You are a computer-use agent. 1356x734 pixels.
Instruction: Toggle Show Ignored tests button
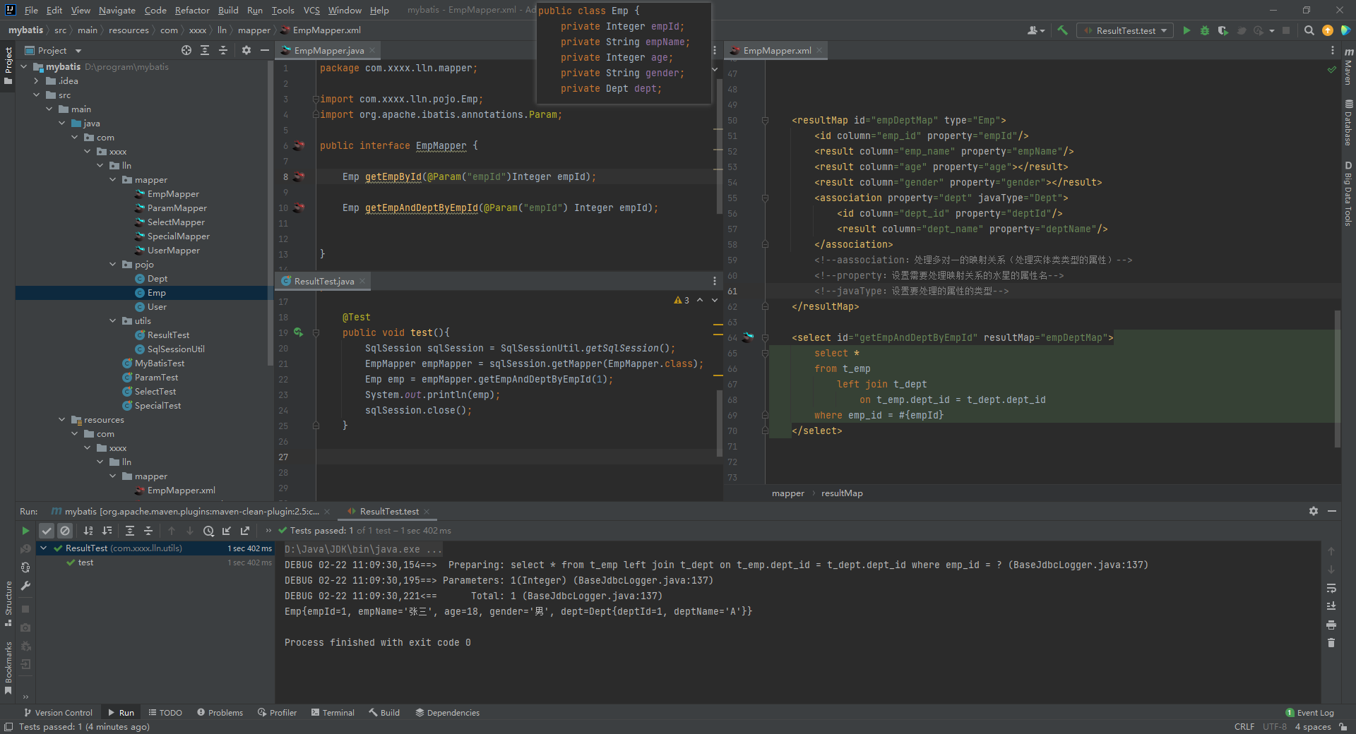pyautogui.click(x=65, y=531)
